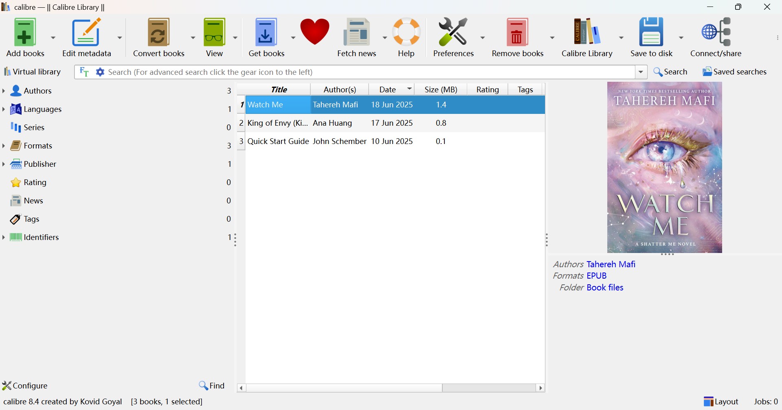Viewport: 782px width, 410px height.
Task: Expand the Formats tree category
Action: [x=4, y=146]
